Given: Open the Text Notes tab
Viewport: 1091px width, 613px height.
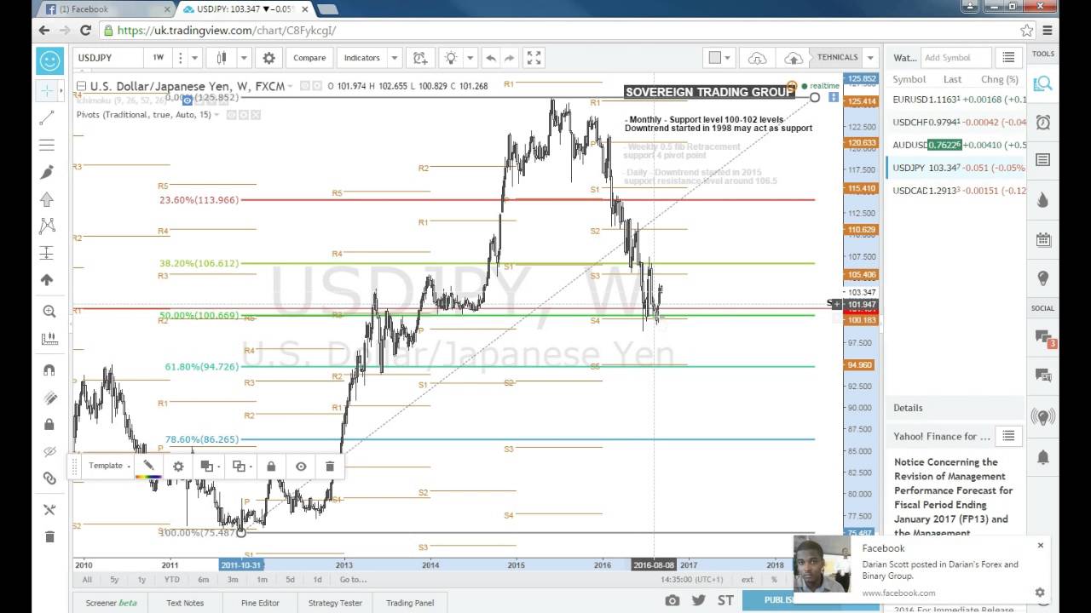Looking at the screenshot, I should tap(185, 603).
